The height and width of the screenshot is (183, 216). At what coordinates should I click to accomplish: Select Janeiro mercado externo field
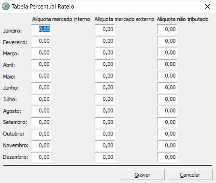click(105, 29)
